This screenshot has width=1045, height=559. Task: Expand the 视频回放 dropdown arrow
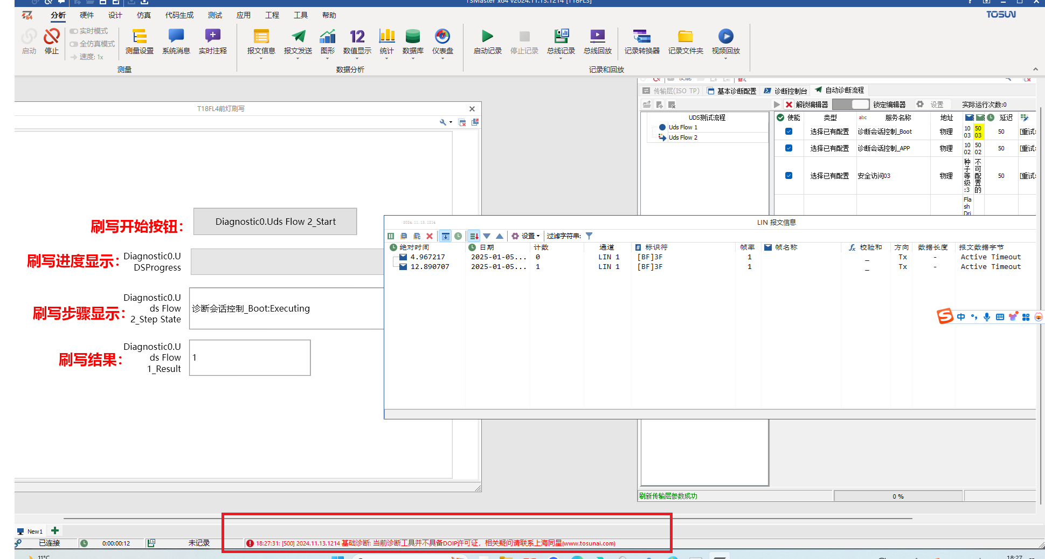pyautogui.click(x=726, y=58)
